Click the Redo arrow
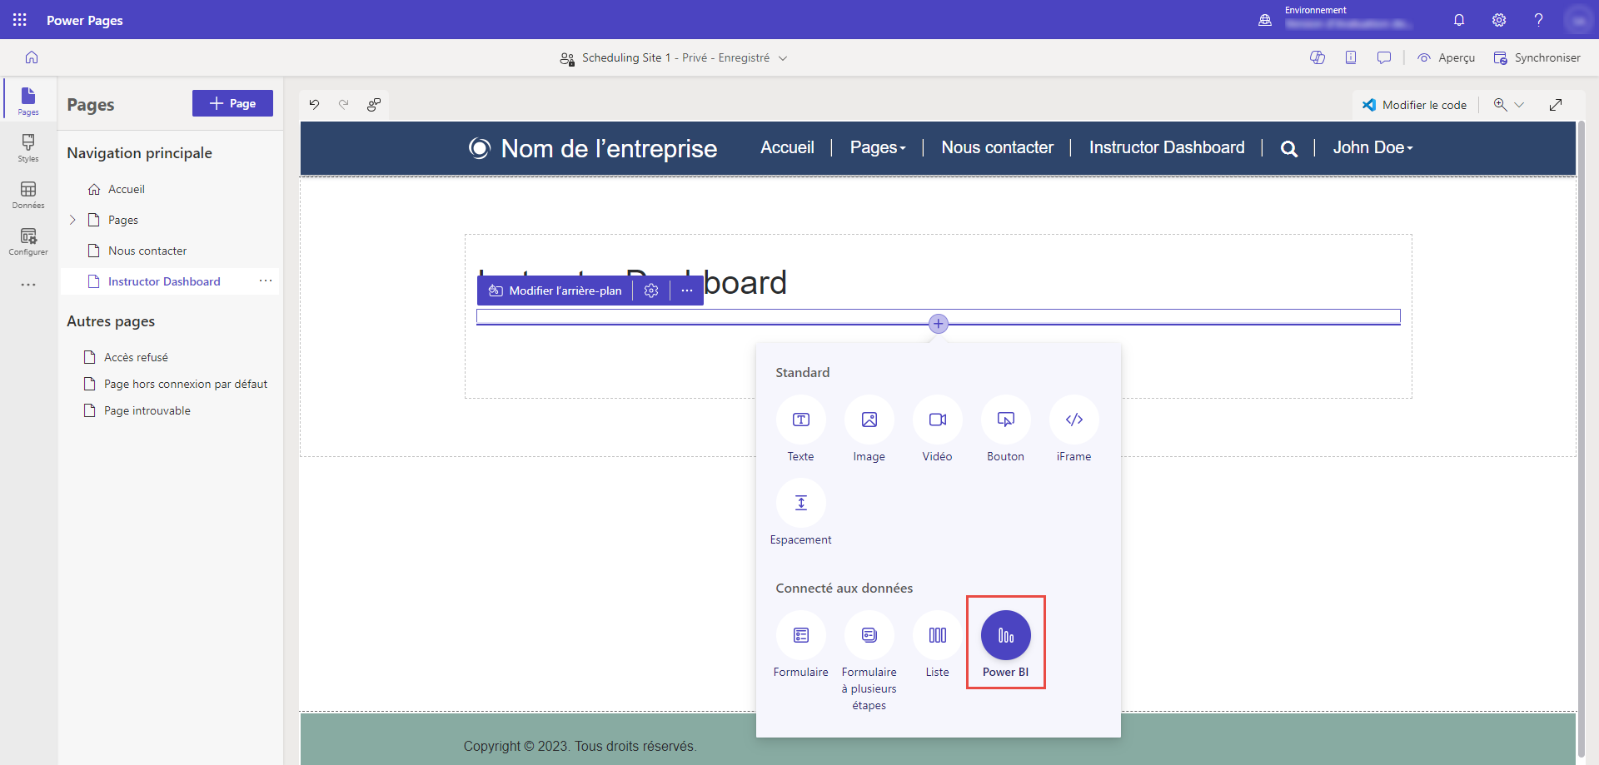 tap(344, 104)
